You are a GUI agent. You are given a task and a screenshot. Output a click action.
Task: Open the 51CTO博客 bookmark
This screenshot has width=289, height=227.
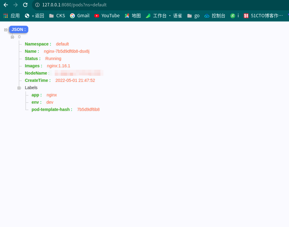pos(263,16)
